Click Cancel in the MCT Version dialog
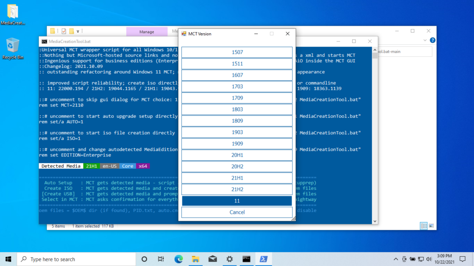Viewport: 474px width, 266px height. pos(237,212)
